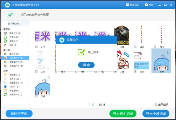Enable the 选择全部 checkbox

(156, 104)
